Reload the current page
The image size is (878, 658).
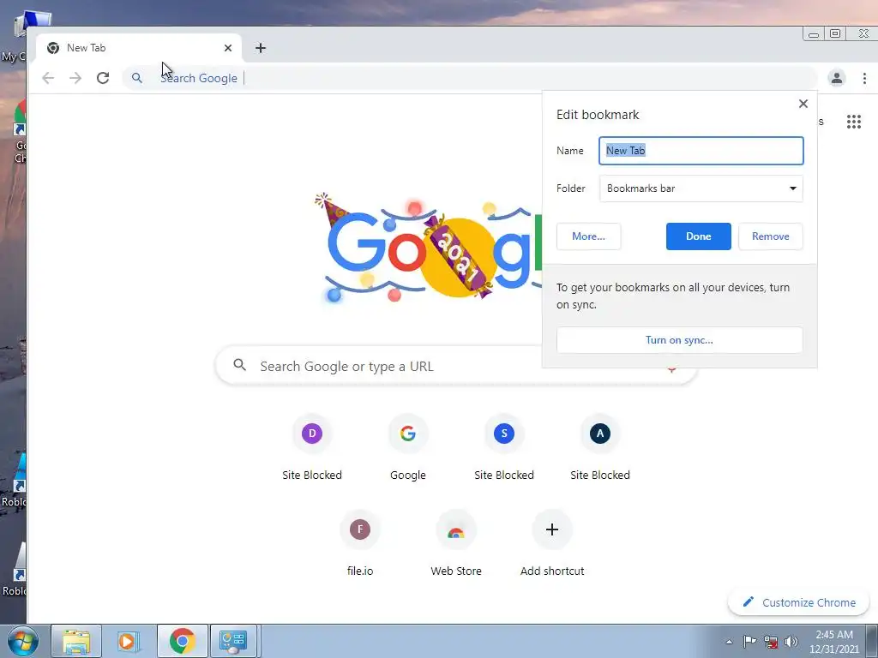tap(103, 78)
